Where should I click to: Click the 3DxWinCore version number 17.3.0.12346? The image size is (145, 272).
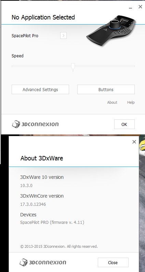coord(33,204)
